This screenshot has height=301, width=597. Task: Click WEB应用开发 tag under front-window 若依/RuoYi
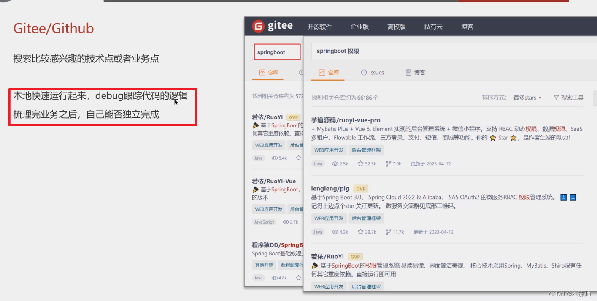click(x=329, y=286)
